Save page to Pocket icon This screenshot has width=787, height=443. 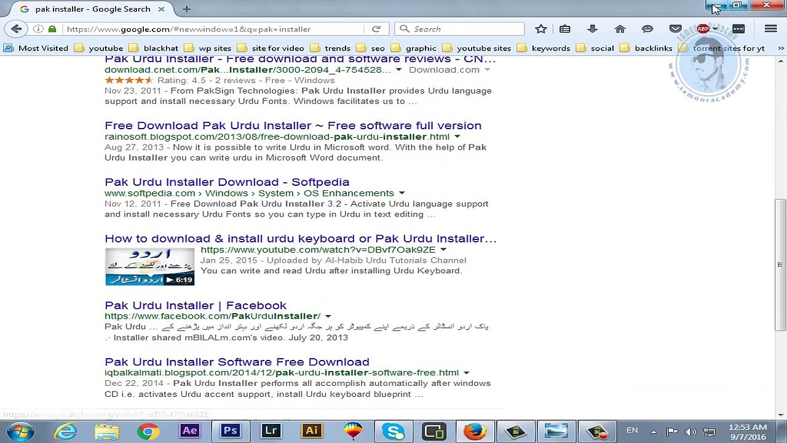tap(675, 29)
